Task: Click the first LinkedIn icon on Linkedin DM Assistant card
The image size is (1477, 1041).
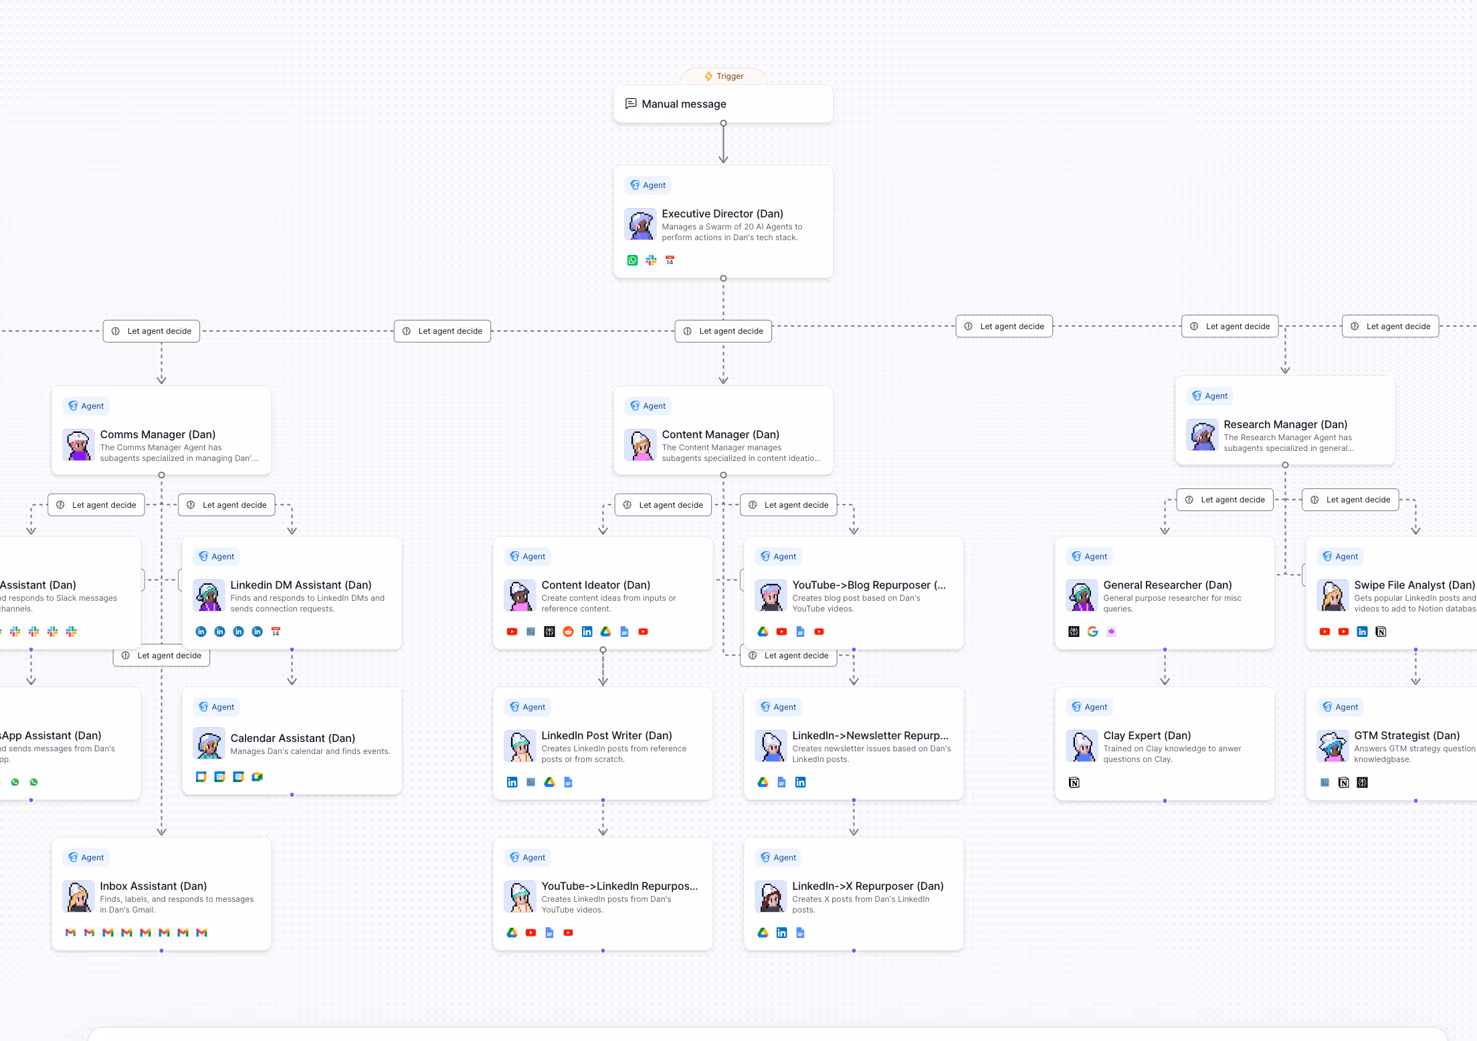Action: pos(201,632)
